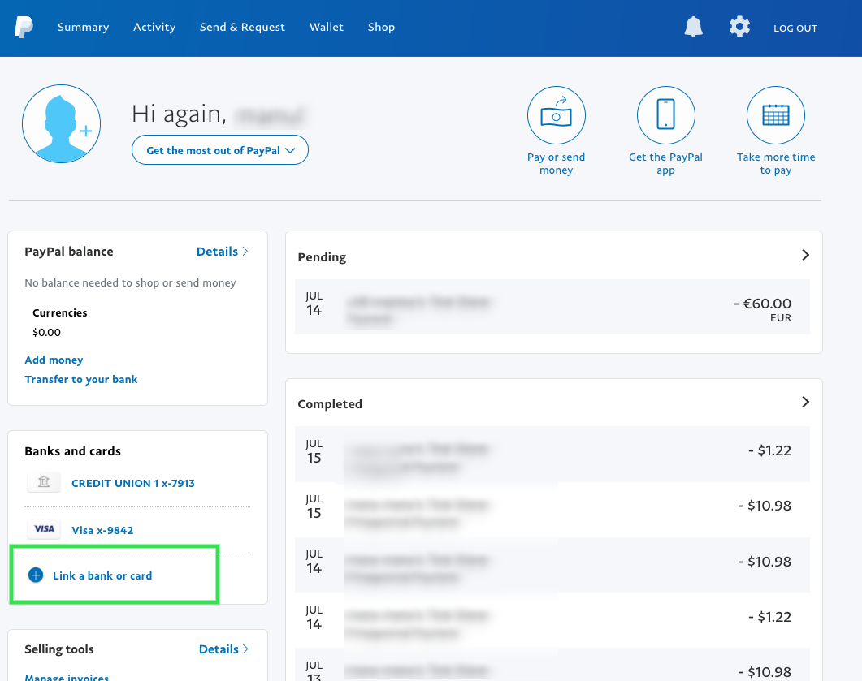Image resolution: width=862 pixels, height=681 pixels.
Task: Open the Jul 14 pending €60.00 transaction
Action: pos(552,307)
